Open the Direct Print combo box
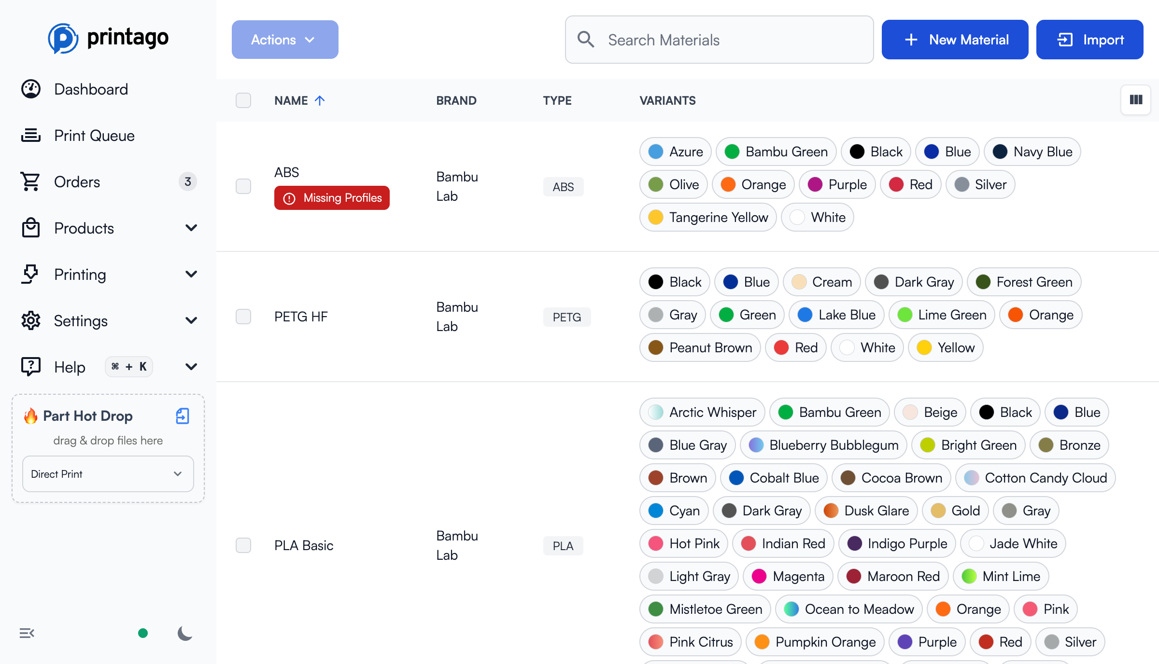Image resolution: width=1159 pixels, height=664 pixels. click(x=108, y=474)
